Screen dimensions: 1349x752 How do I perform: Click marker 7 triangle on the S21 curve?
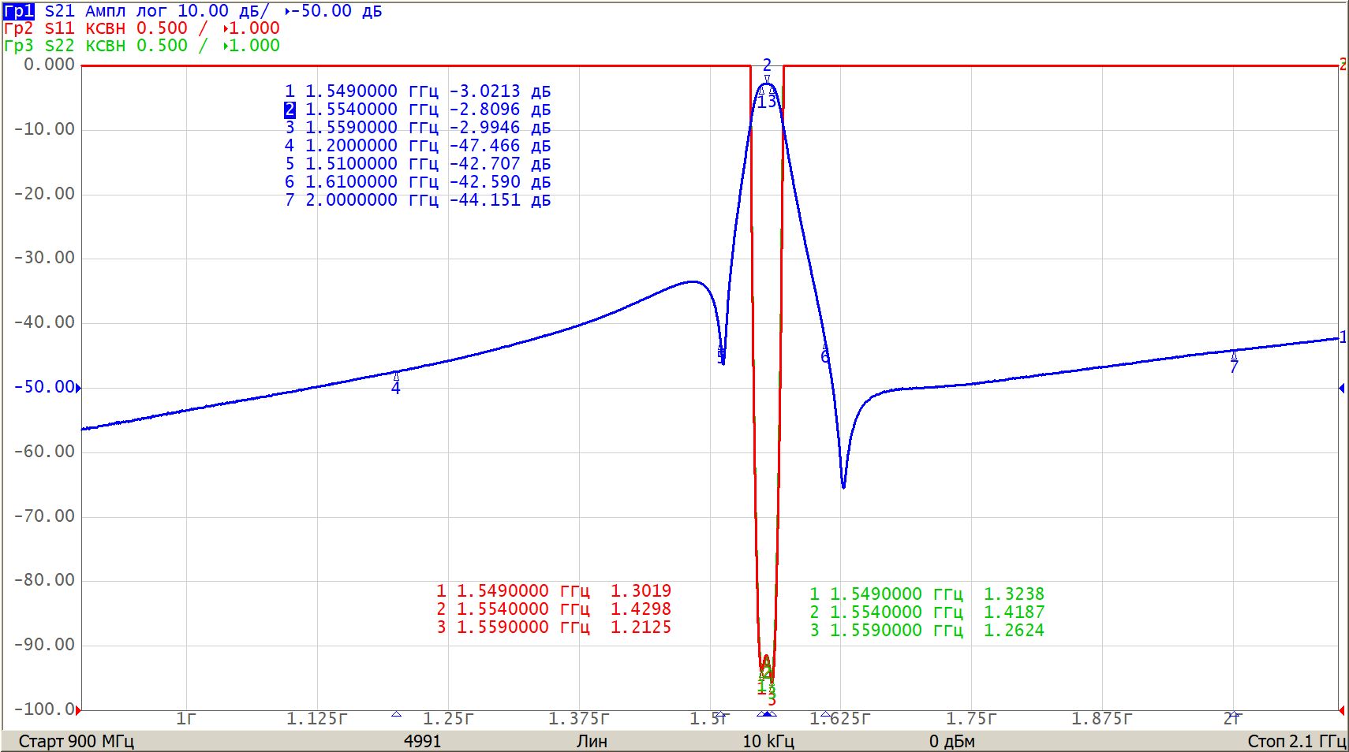1234,356
